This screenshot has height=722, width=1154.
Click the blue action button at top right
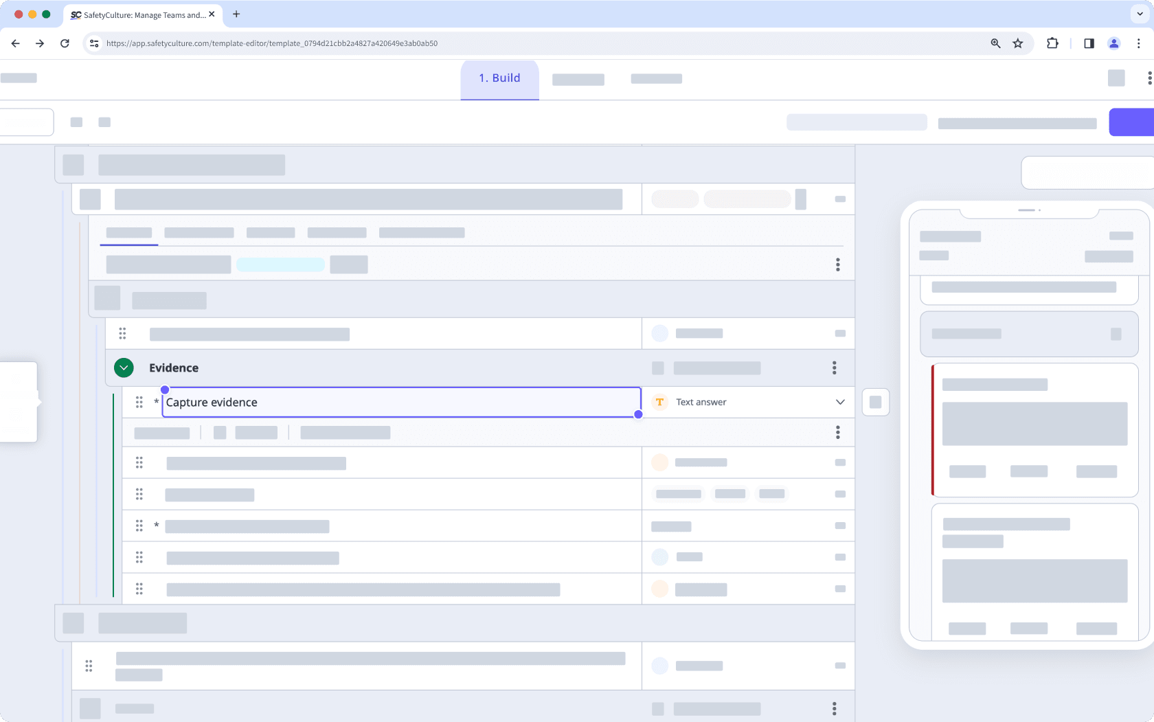(1131, 122)
